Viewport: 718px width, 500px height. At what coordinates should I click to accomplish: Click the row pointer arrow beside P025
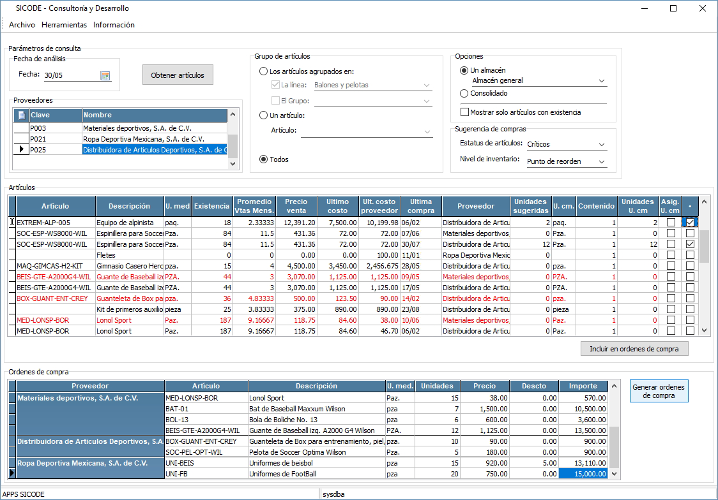coord(21,150)
